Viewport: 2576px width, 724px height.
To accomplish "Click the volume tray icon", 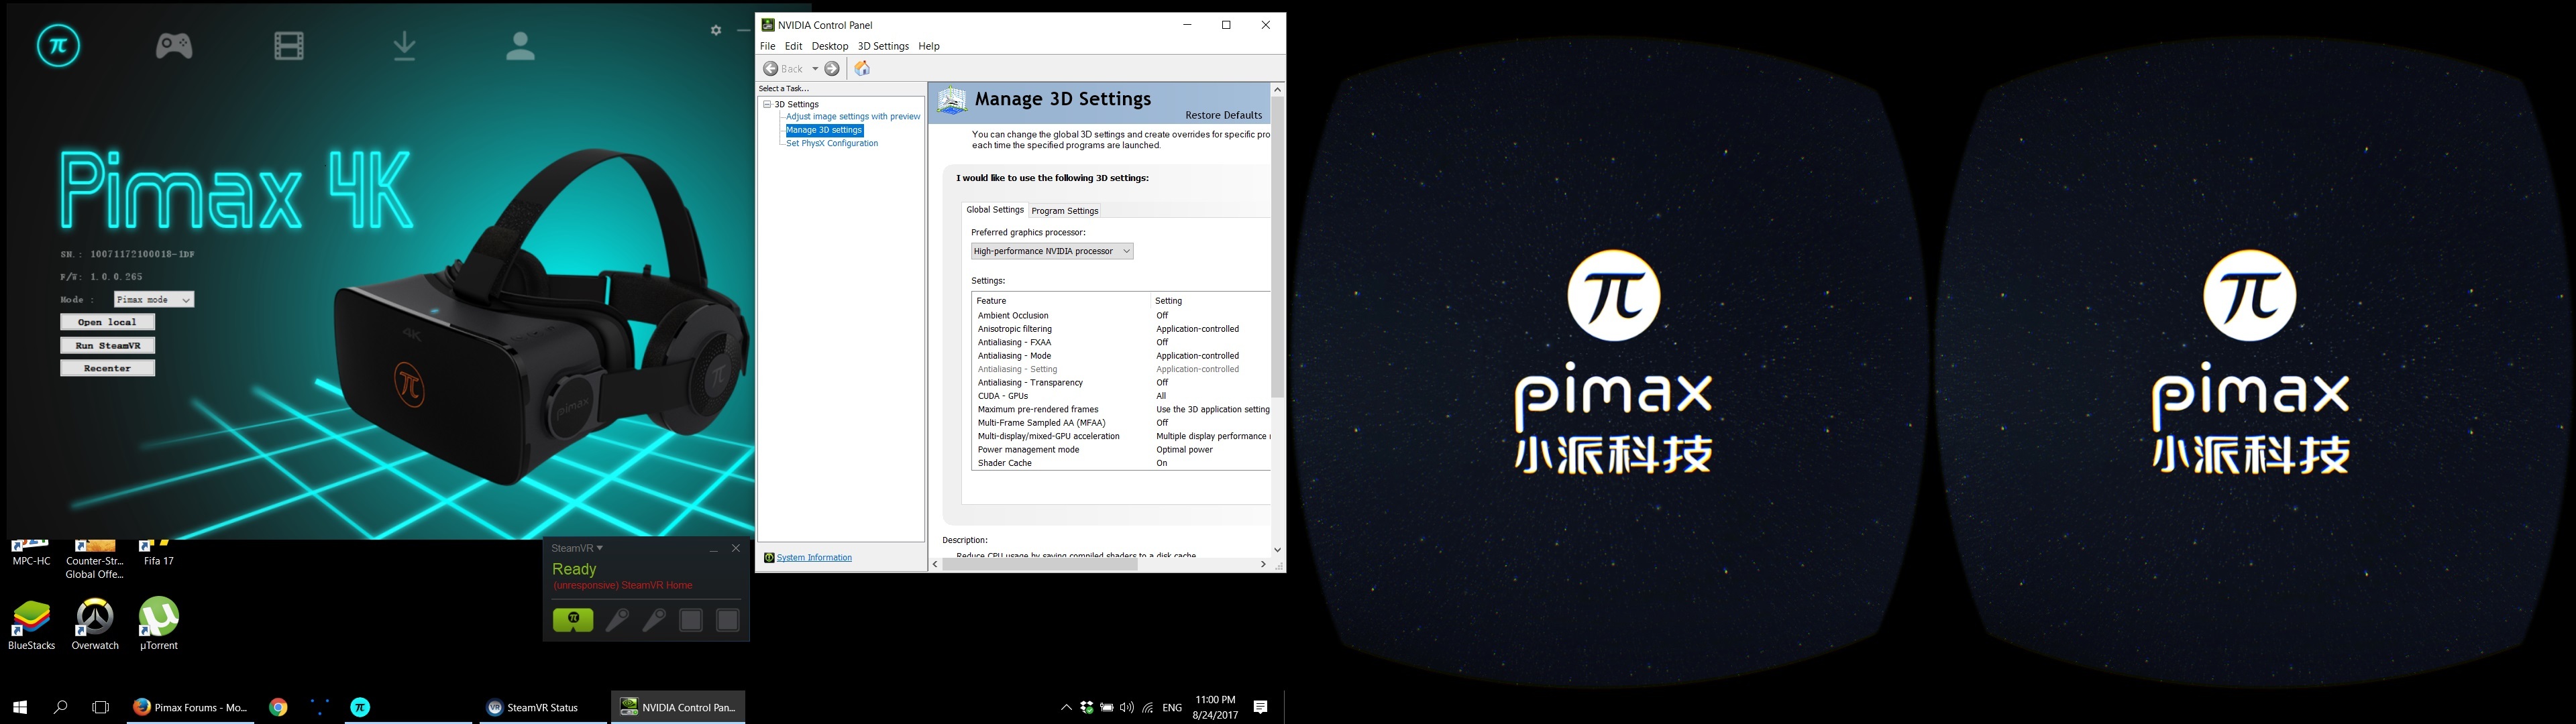I will pos(1127,707).
